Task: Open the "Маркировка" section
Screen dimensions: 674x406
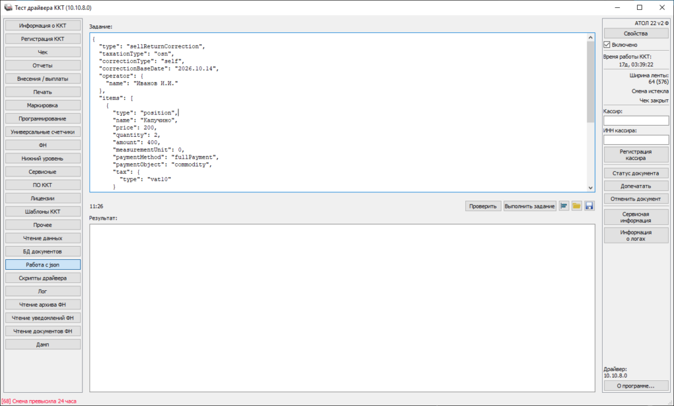Action: point(43,106)
